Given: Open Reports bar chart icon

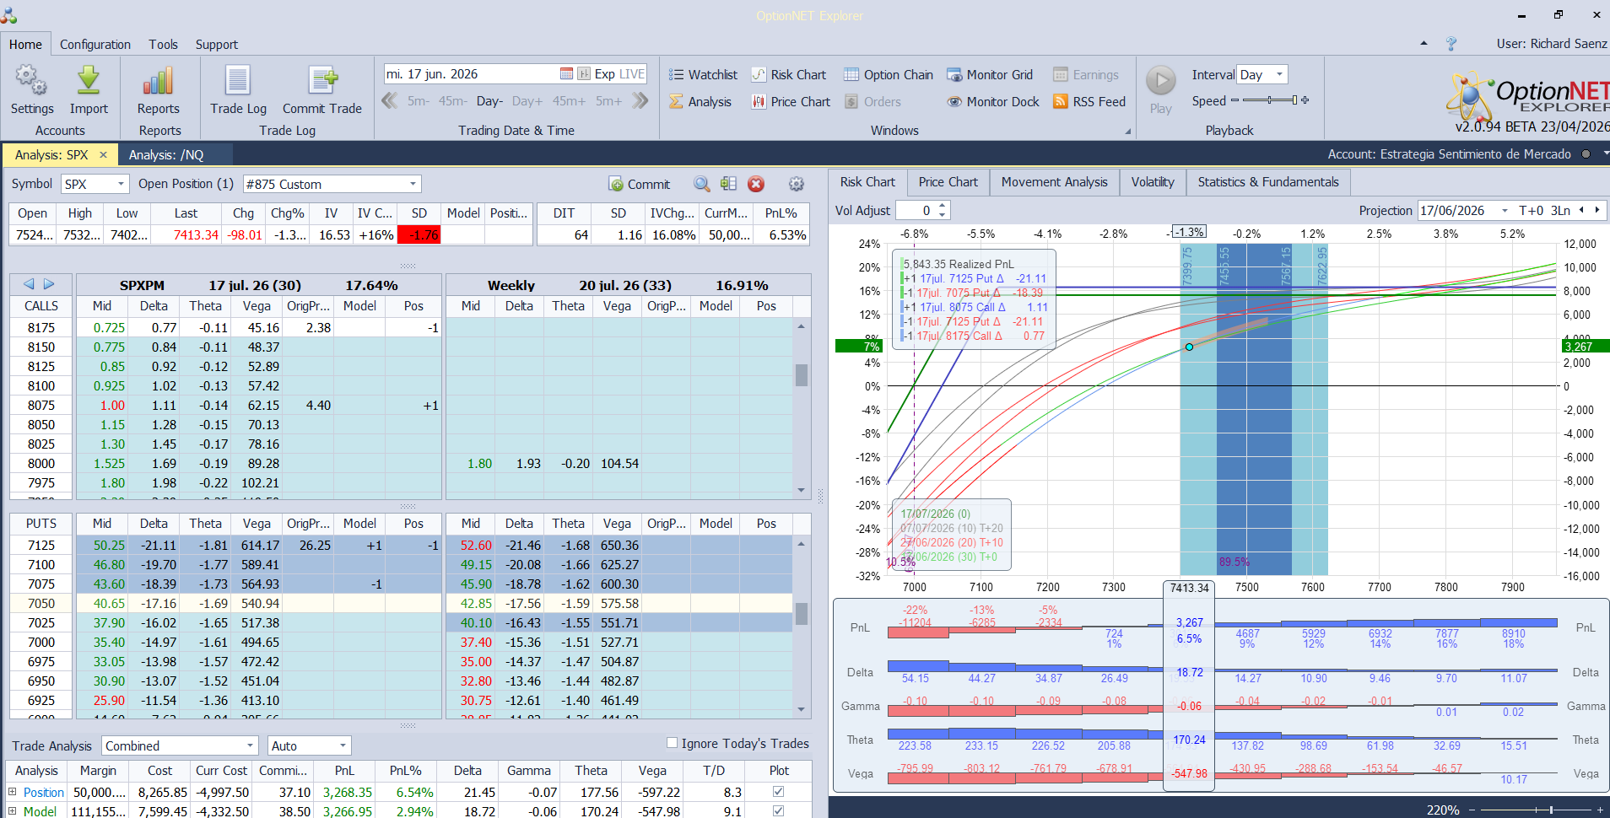Looking at the screenshot, I should tap(159, 81).
